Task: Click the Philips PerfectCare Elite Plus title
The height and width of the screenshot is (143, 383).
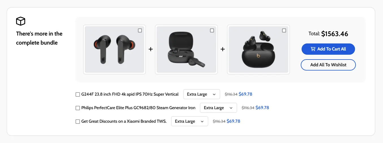Action: click(x=138, y=108)
